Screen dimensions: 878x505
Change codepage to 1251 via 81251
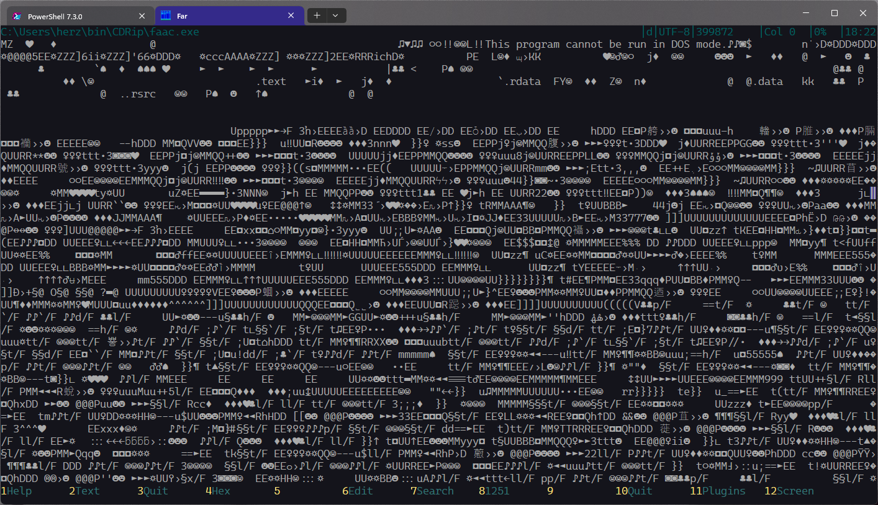[494, 491]
